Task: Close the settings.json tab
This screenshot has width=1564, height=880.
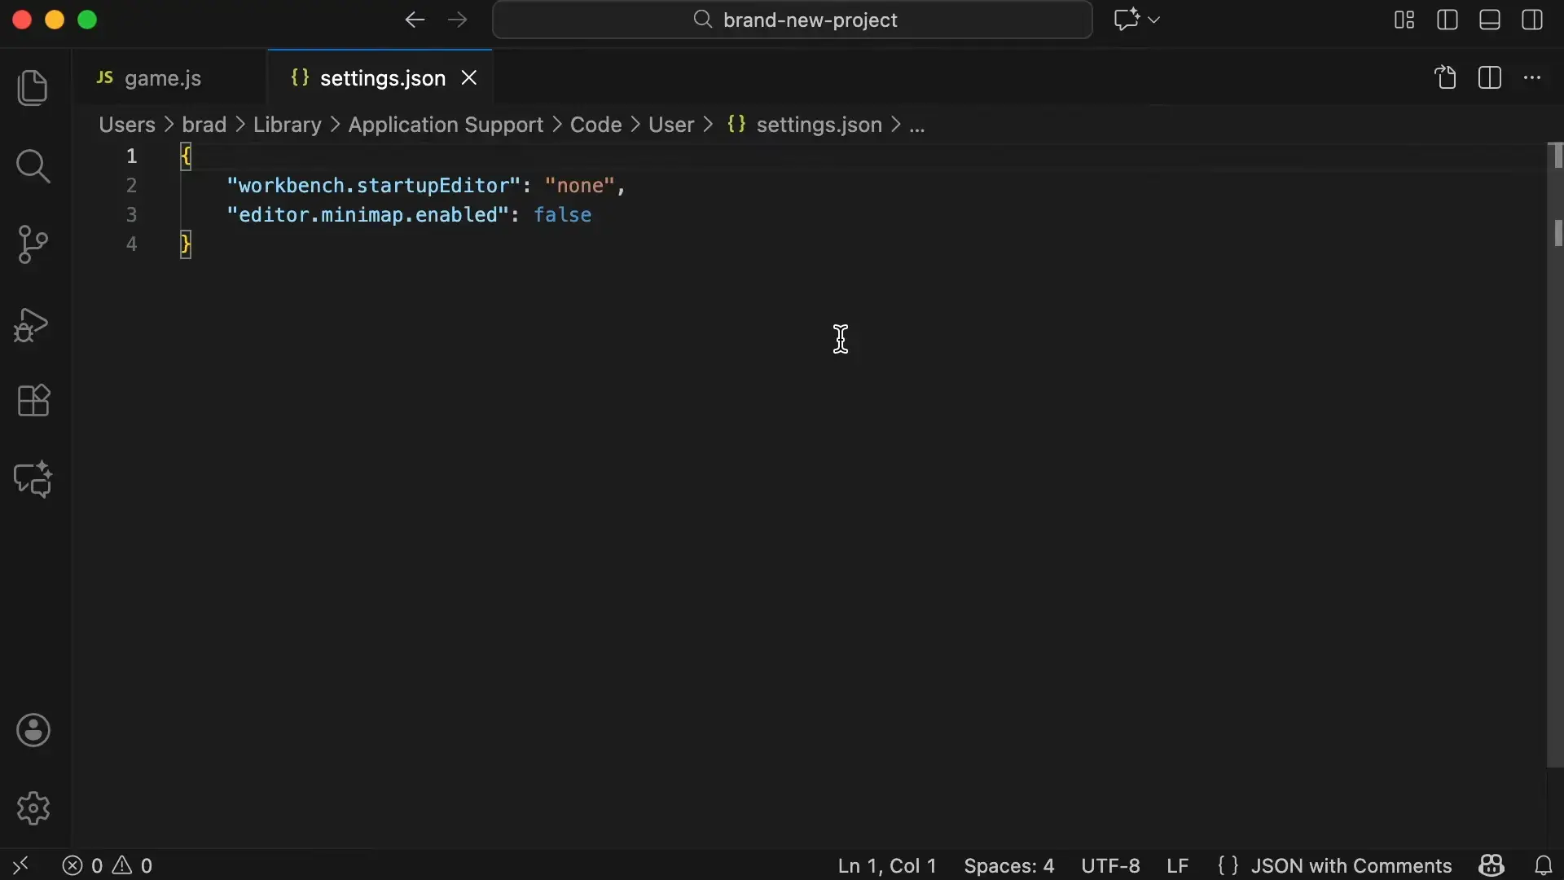Action: [x=469, y=77]
